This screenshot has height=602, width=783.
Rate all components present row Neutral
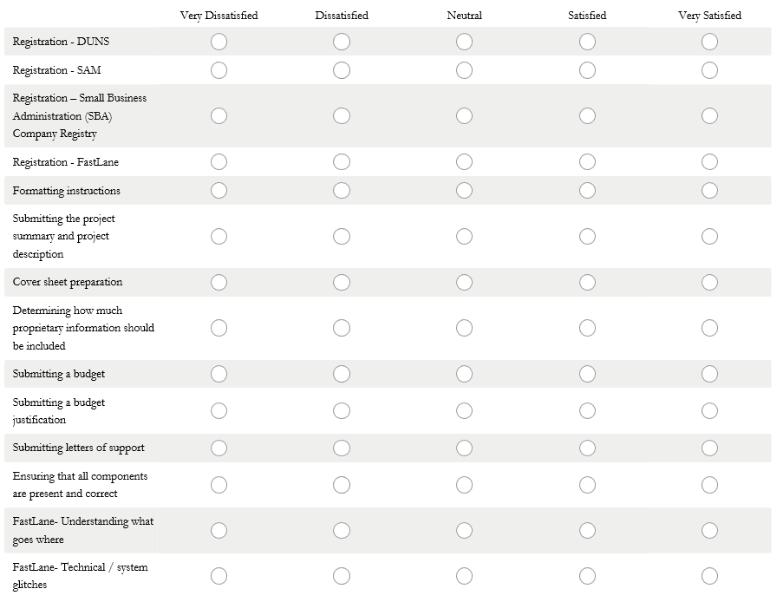[x=464, y=485]
